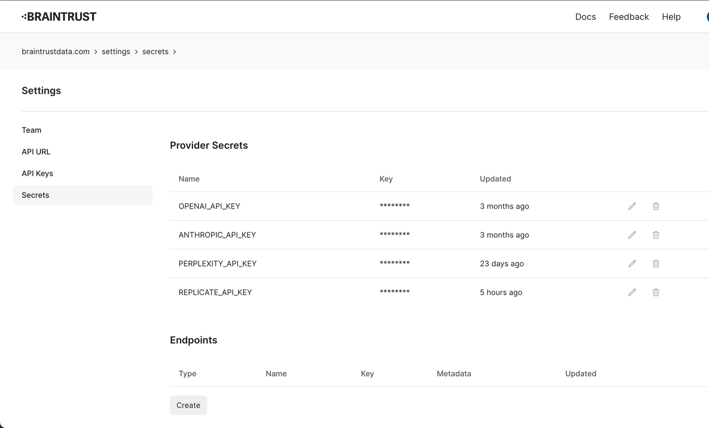The width and height of the screenshot is (709, 428).
Task: Expand the braintrustdata.com breadcrumb chevron
Action: (x=95, y=51)
